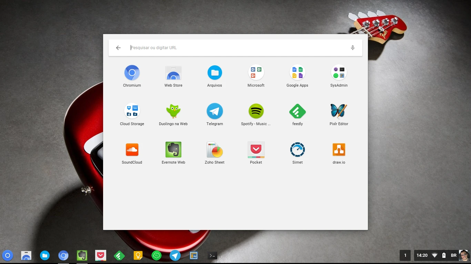The height and width of the screenshot is (264, 471).
Task: Launch Duolingo na Web
Action: (173, 111)
